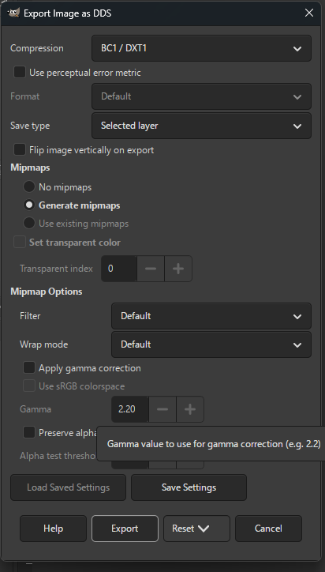The height and width of the screenshot is (572, 325).
Task: Select Generate mipmaps radio option
Action: [x=29, y=205]
